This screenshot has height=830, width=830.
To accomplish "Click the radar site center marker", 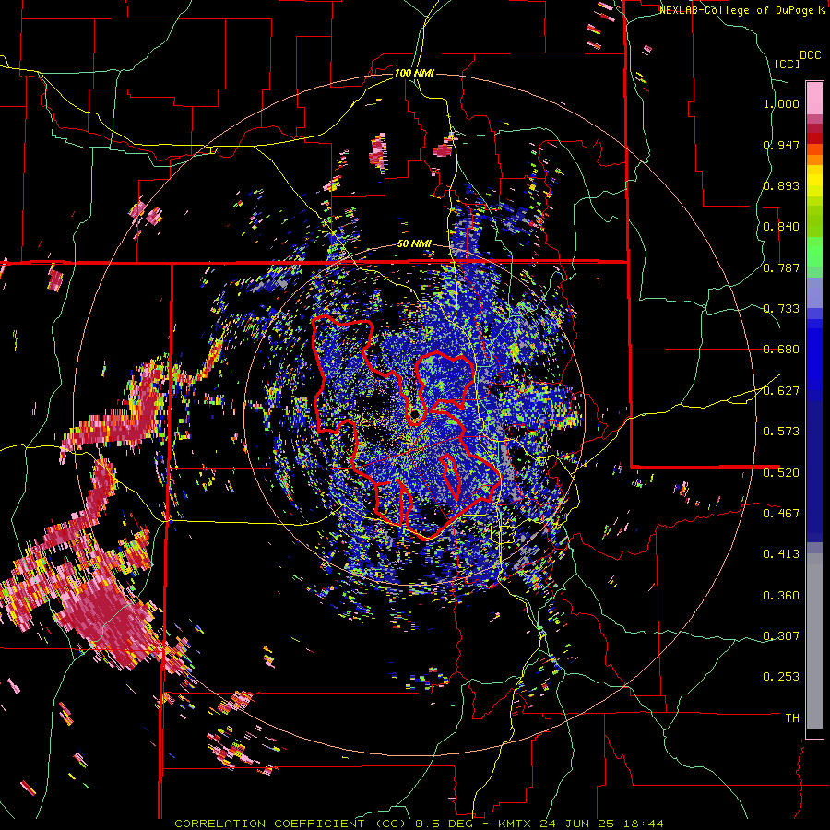I will (x=414, y=414).
